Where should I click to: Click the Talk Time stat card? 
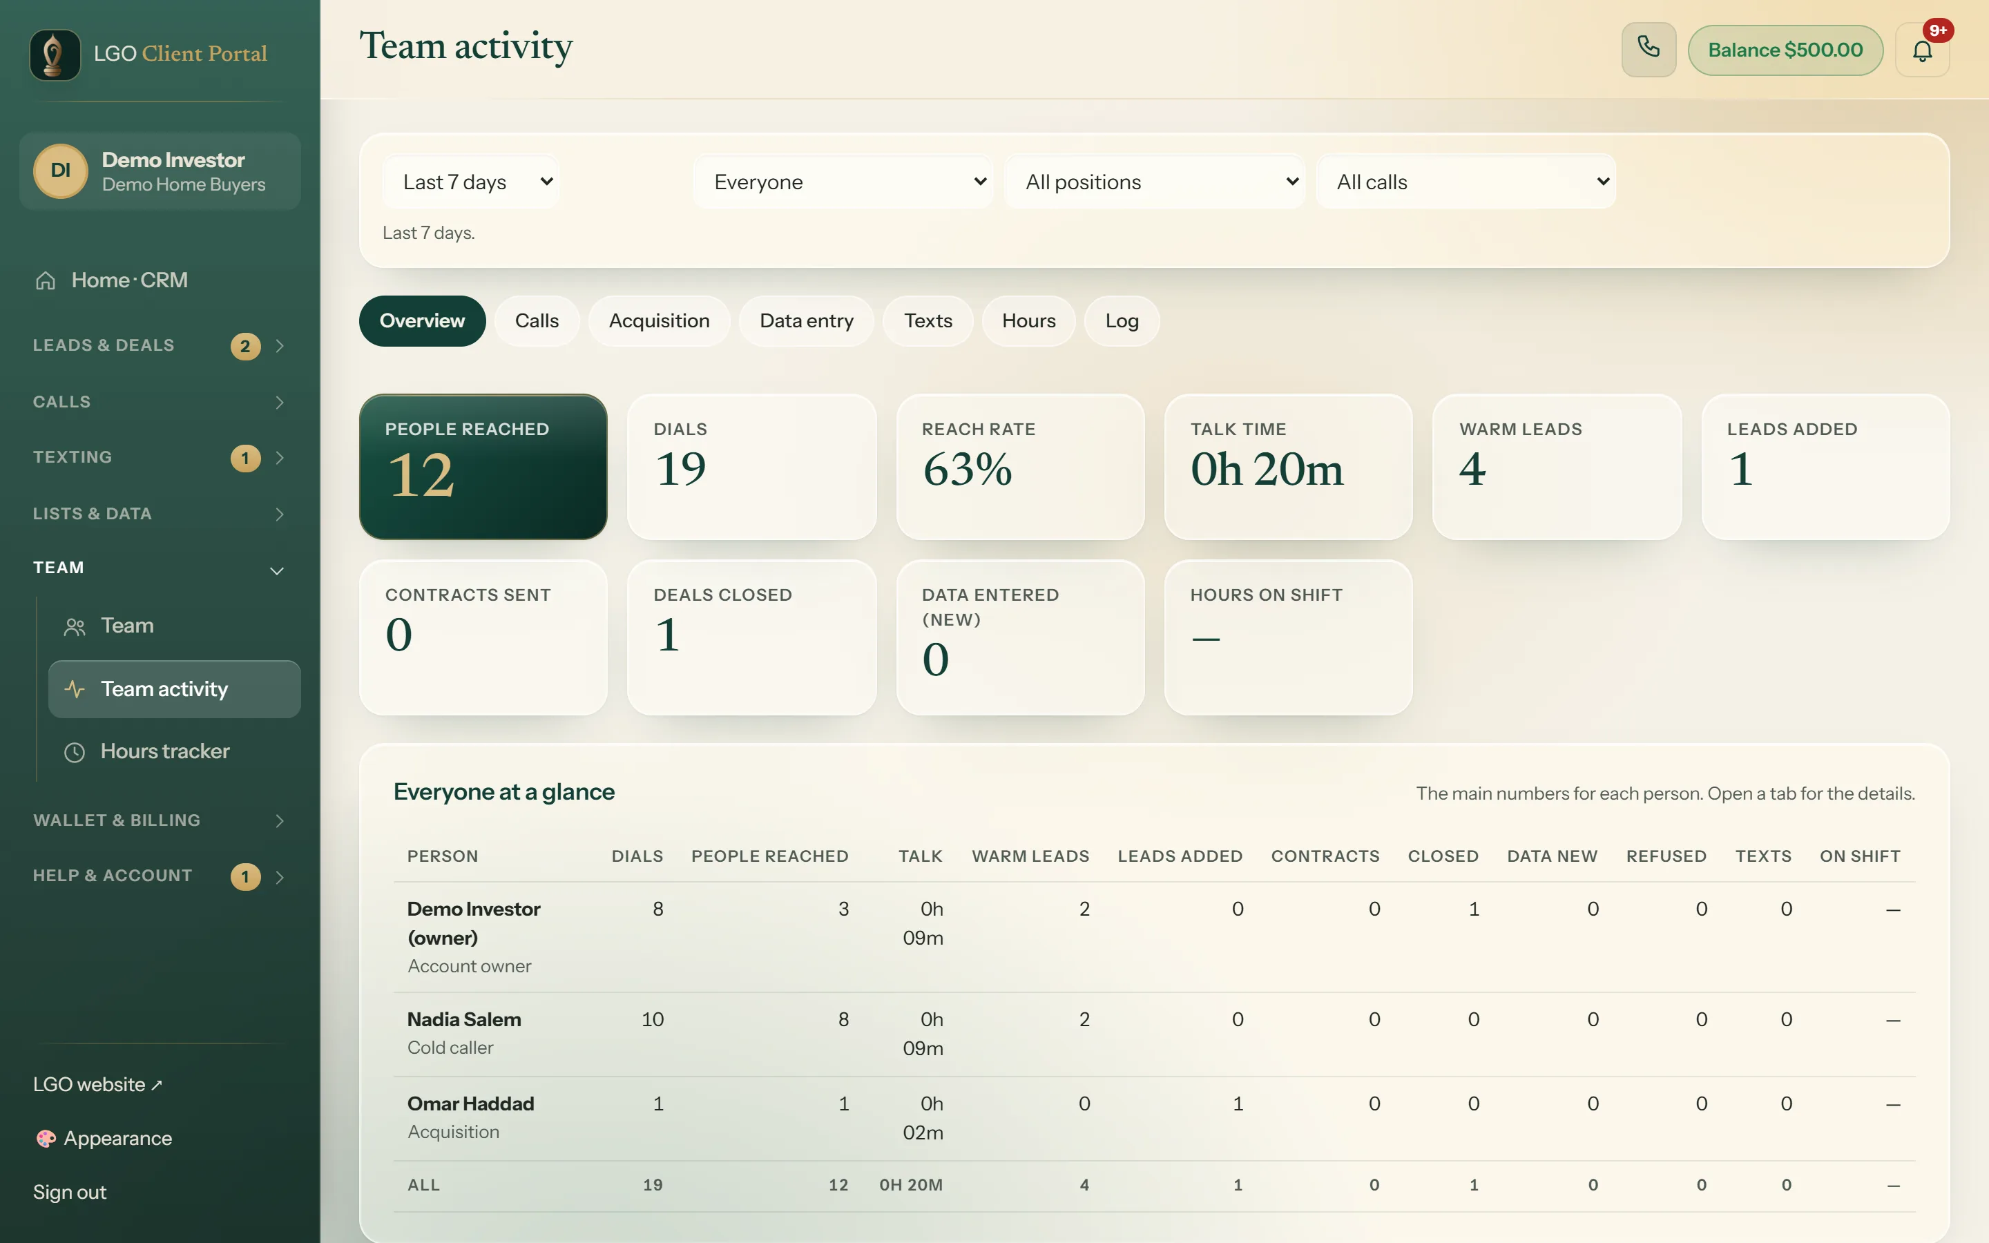(x=1288, y=467)
